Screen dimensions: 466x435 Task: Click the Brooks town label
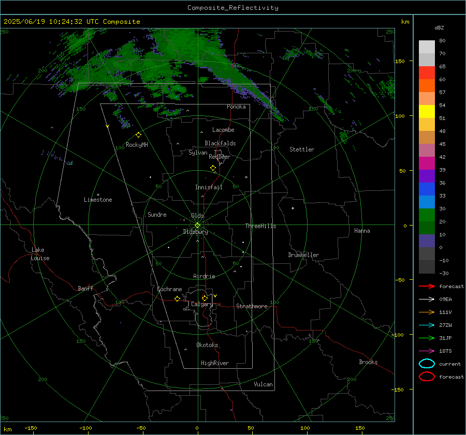coord(368,362)
